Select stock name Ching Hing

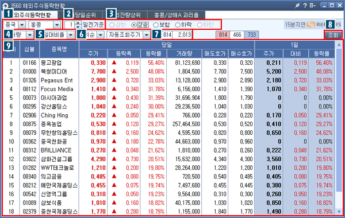pyautogui.click(x=55, y=115)
